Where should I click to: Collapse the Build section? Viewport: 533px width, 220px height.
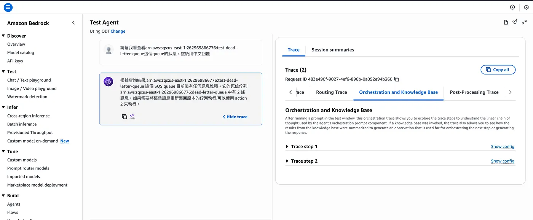click(x=3, y=195)
